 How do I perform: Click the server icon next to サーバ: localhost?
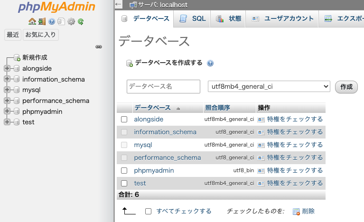(133, 5)
